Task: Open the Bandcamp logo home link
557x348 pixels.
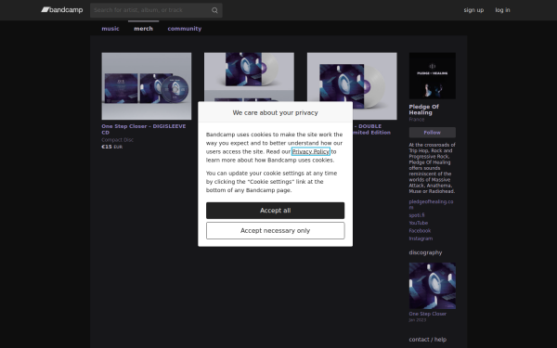Action: [x=62, y=10]
